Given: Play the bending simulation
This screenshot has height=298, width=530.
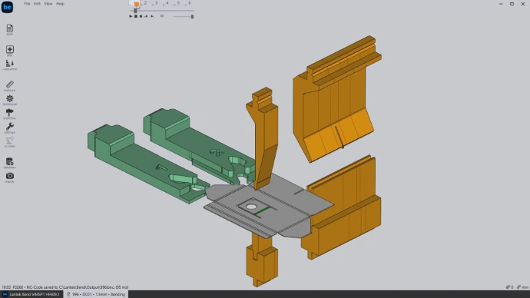Looking at the screenshot, I should (131, 16).
